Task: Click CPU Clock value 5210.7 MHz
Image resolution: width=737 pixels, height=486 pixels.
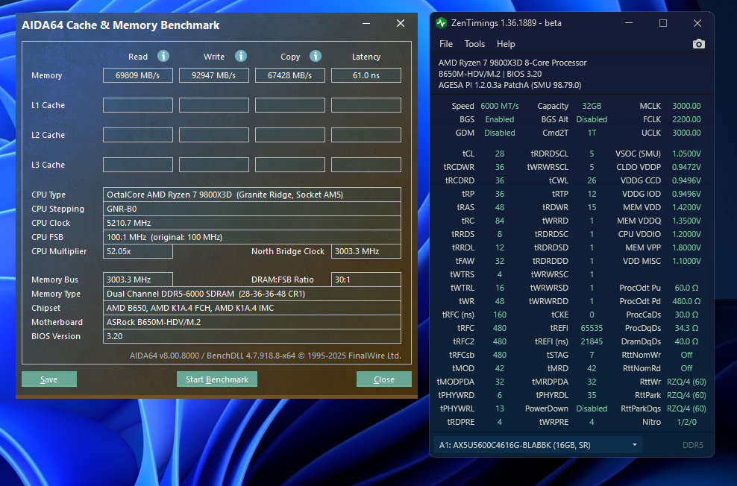Action: pyautogui.click(x=252, y=223)
